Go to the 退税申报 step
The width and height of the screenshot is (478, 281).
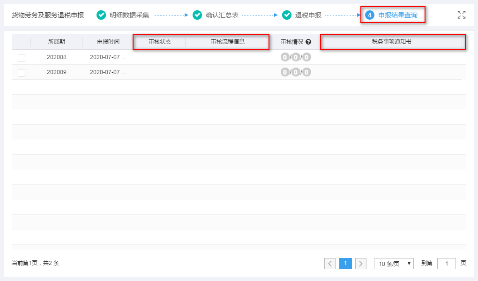(x=308, y=15)
